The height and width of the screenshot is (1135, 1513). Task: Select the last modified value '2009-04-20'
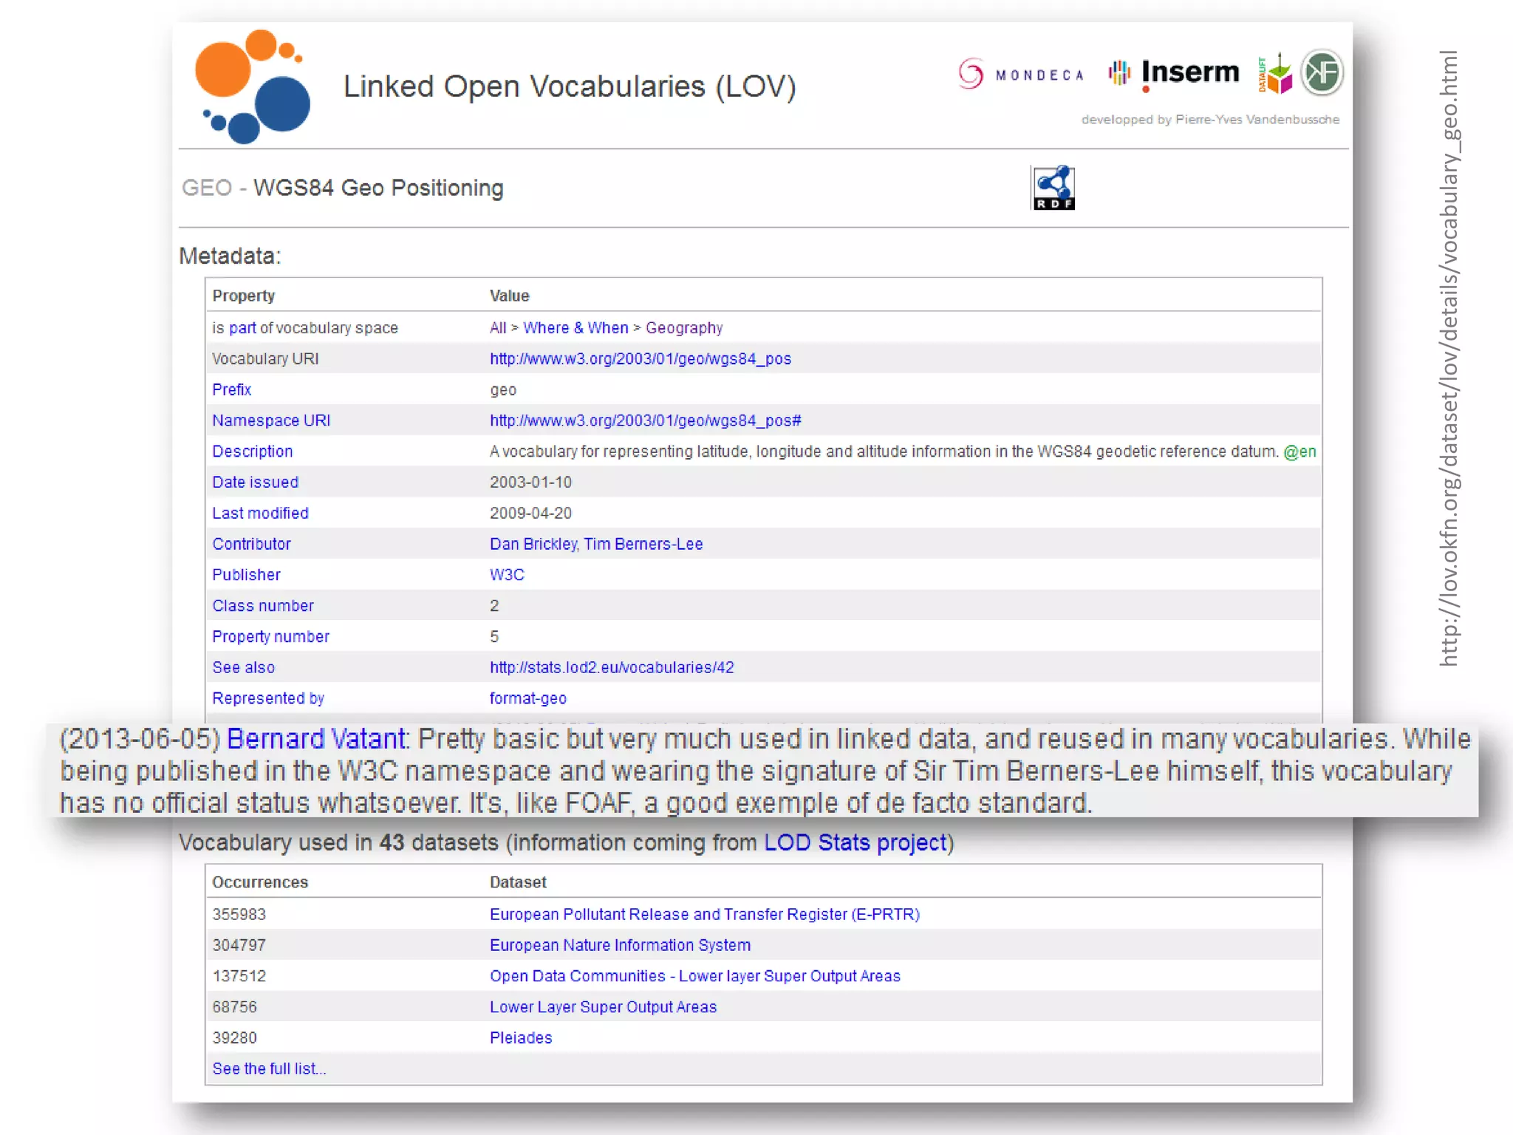530,514
